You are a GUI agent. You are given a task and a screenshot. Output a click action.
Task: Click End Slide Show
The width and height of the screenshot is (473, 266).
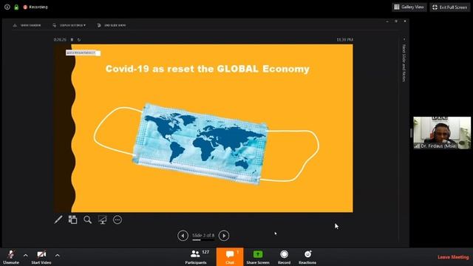coord(112,25)
